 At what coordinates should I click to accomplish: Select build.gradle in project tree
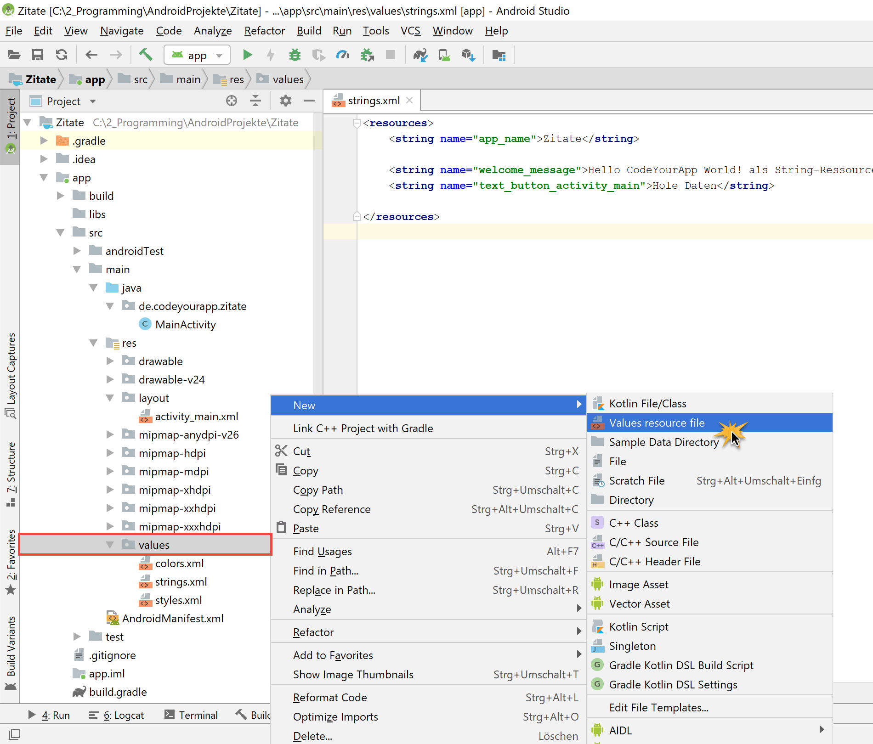118,692
